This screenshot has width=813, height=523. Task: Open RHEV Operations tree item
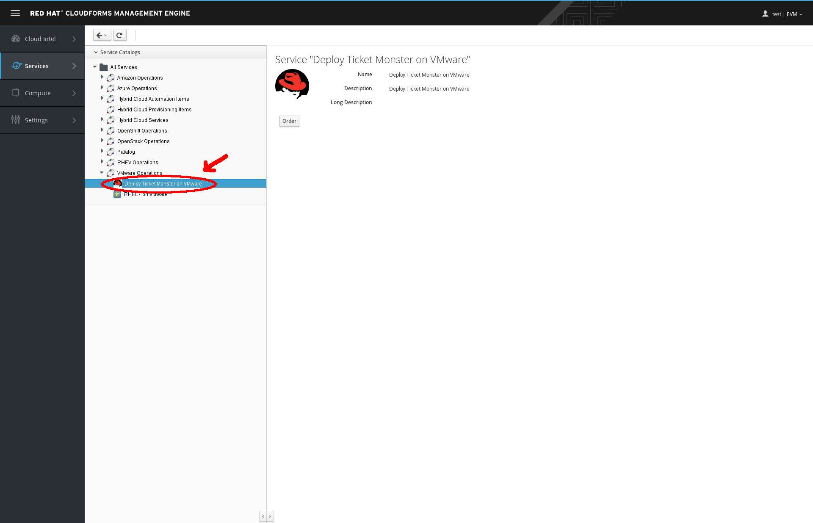pos(138,163)
